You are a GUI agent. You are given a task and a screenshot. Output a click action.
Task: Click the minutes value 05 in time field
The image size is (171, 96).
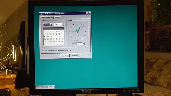pyautogui.click(x=76, y=44)
